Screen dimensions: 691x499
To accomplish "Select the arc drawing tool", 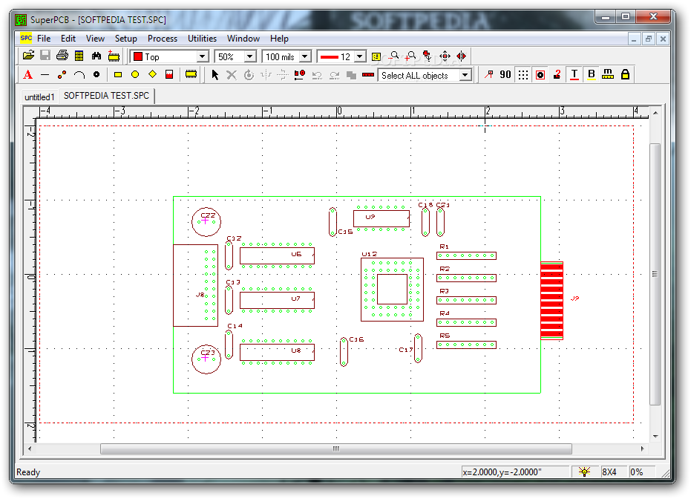I will point(79,74).
